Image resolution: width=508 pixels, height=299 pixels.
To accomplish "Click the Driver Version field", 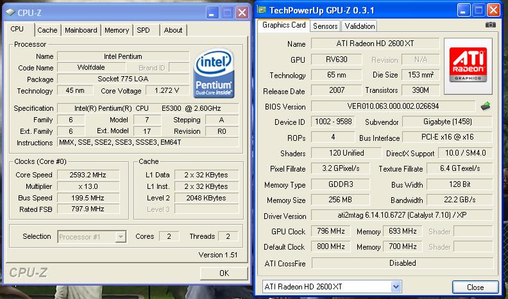I will [x=402, y=215].
